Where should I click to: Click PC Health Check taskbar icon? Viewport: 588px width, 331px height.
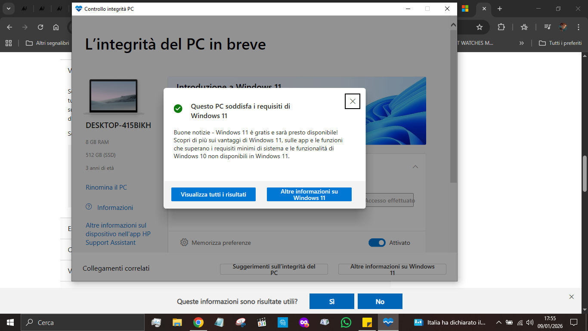point(388,322)
